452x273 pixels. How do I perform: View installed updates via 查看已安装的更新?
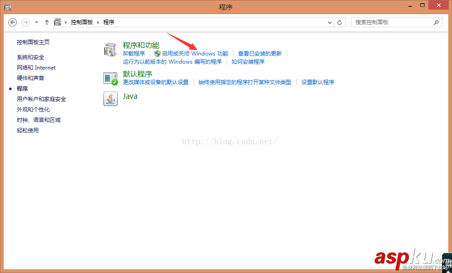[259, 53]
